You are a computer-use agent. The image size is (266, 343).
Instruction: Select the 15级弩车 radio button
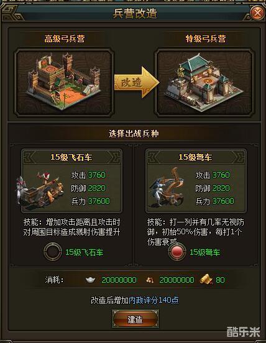click(177, 252)
